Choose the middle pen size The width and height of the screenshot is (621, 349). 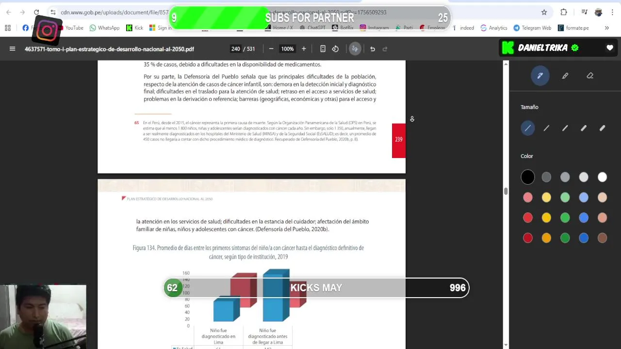565,128
